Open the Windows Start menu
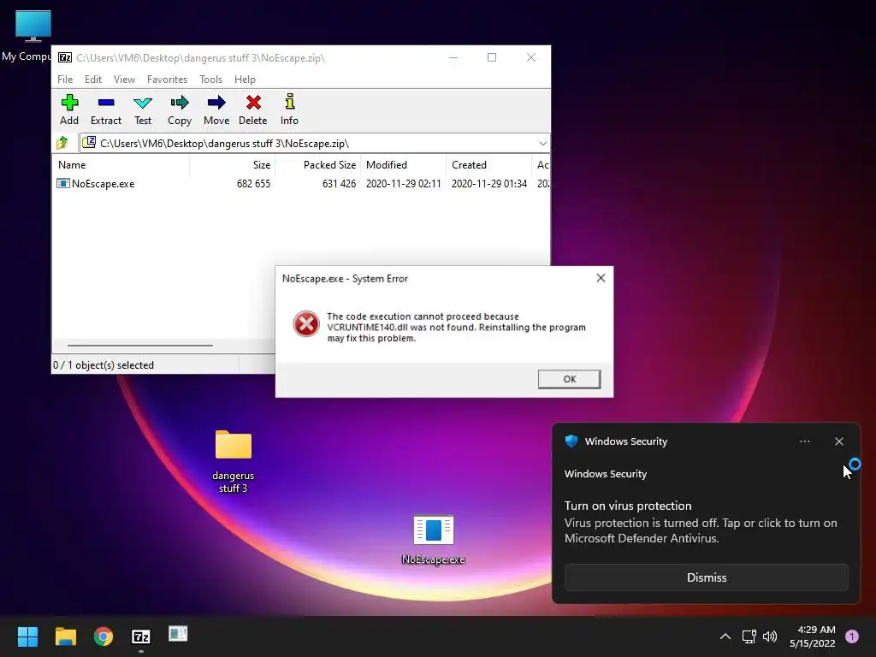The width and height of the screenshot is (876, 657). 27,636
